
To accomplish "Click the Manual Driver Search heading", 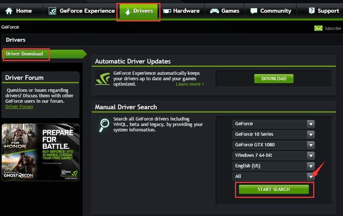I will (126, 107).
